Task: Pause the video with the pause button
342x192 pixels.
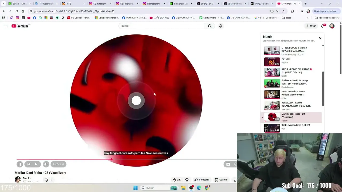Action: click(x=20, y=164)
